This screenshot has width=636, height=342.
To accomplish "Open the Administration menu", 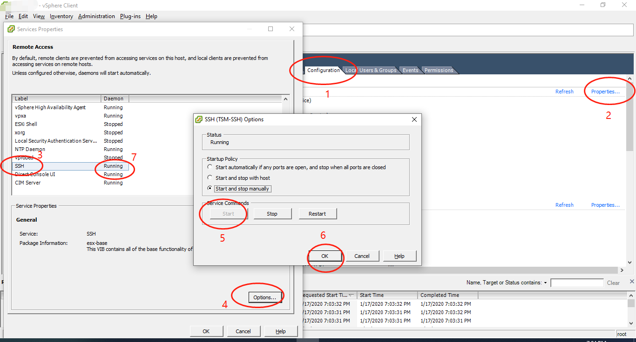I will point(96,16).
